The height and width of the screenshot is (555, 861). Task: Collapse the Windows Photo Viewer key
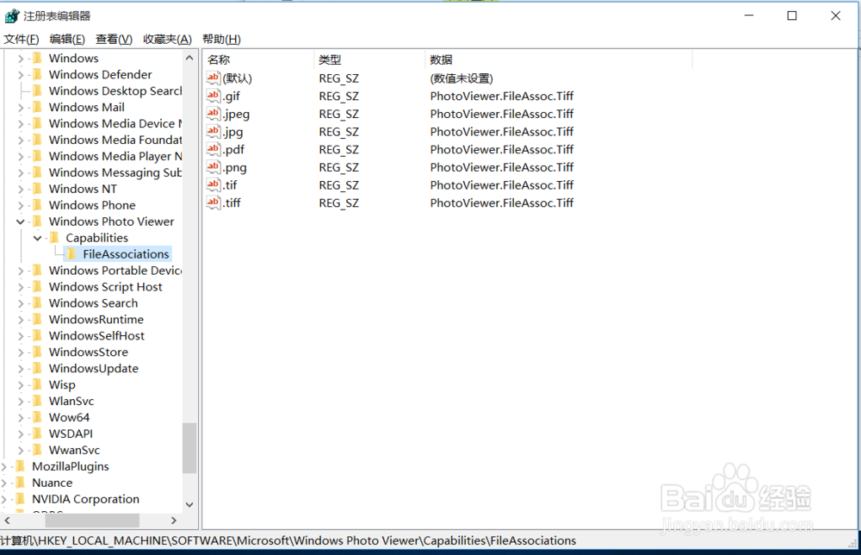(x=21, y=221)
